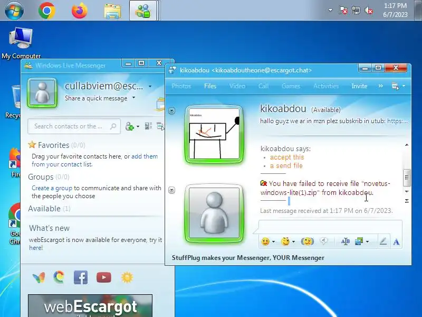This screenshot has height=317, width=422.
Task: Open status dropdown next to cullabviem account
Action: 150,87
